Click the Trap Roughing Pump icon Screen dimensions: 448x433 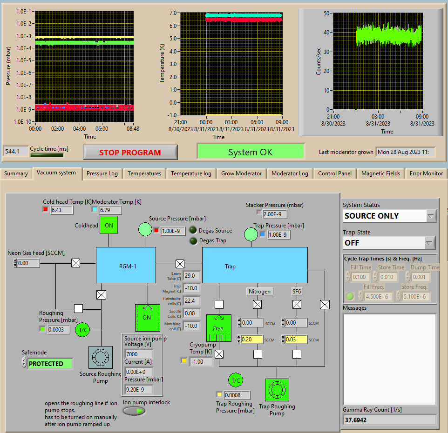point(277,390)
